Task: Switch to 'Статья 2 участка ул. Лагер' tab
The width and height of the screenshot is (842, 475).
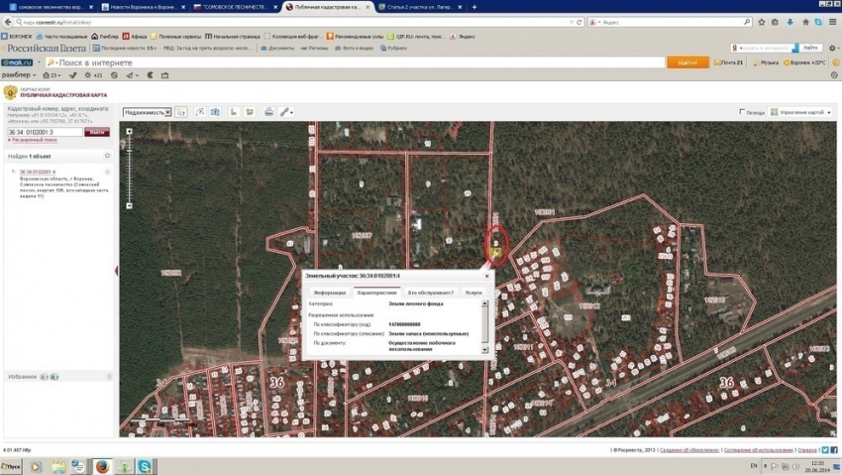Action: pyautogui.click(x=420, y=7)
